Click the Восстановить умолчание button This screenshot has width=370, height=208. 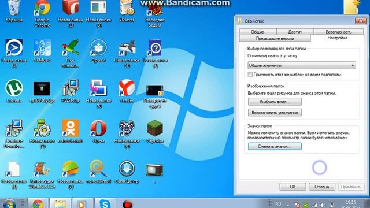point(275,113)
